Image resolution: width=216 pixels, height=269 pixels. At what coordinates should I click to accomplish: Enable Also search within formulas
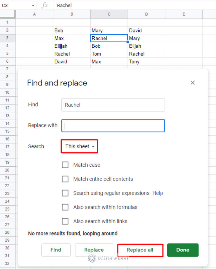click(65, 207)
